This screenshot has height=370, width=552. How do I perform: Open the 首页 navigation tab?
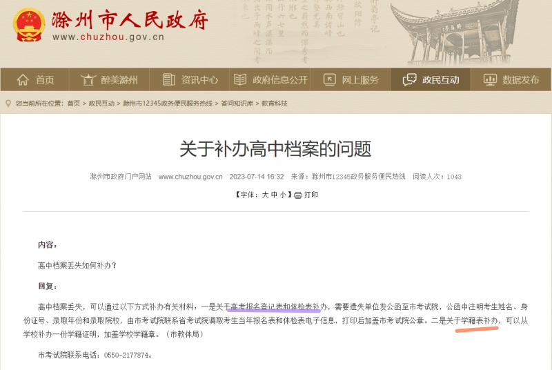coord(35,80)
